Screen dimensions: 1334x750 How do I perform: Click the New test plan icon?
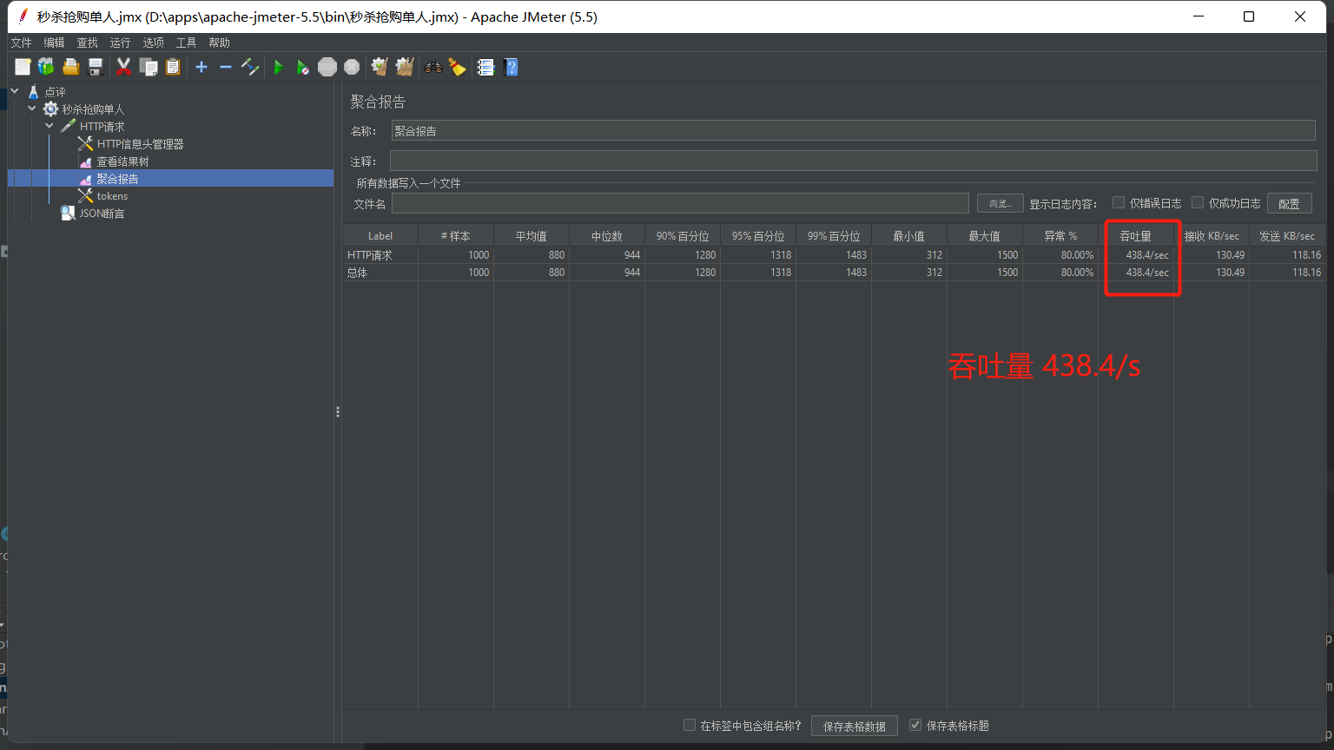pyautogui.click(x=23, y=67)
